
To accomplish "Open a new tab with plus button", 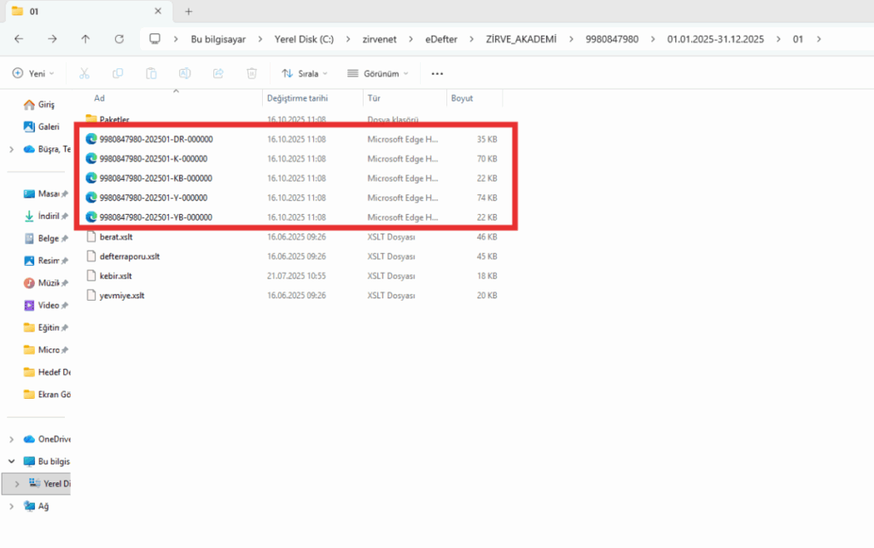I will [x=189, y=11].
